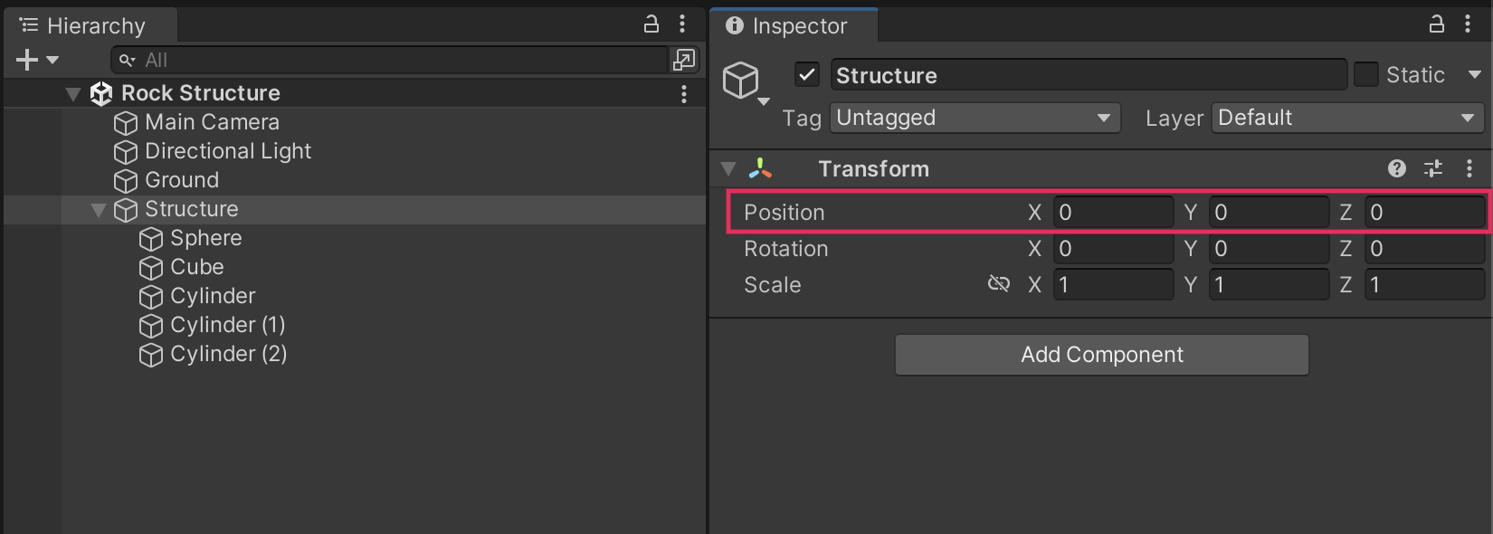Click the Position X input field

[x=1113, y=213]
